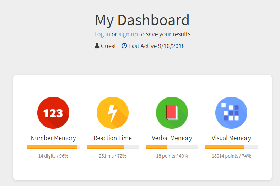This screenshot has width=280, height=186.
Task: Click the My Dashboard heading
Action: point(142,20)
